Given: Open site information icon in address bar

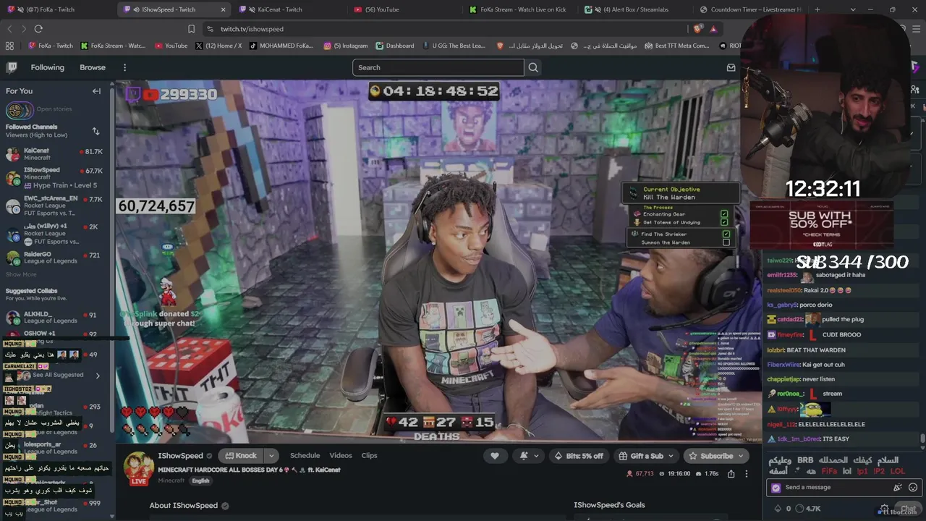Looking at the screenshot, I should [210, 29].
